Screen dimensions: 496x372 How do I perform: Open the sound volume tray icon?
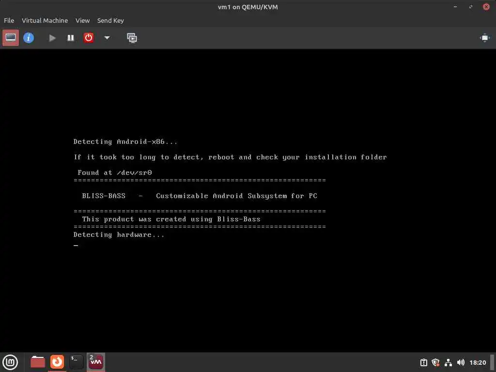pyautogui.click(x=461, y=362)
